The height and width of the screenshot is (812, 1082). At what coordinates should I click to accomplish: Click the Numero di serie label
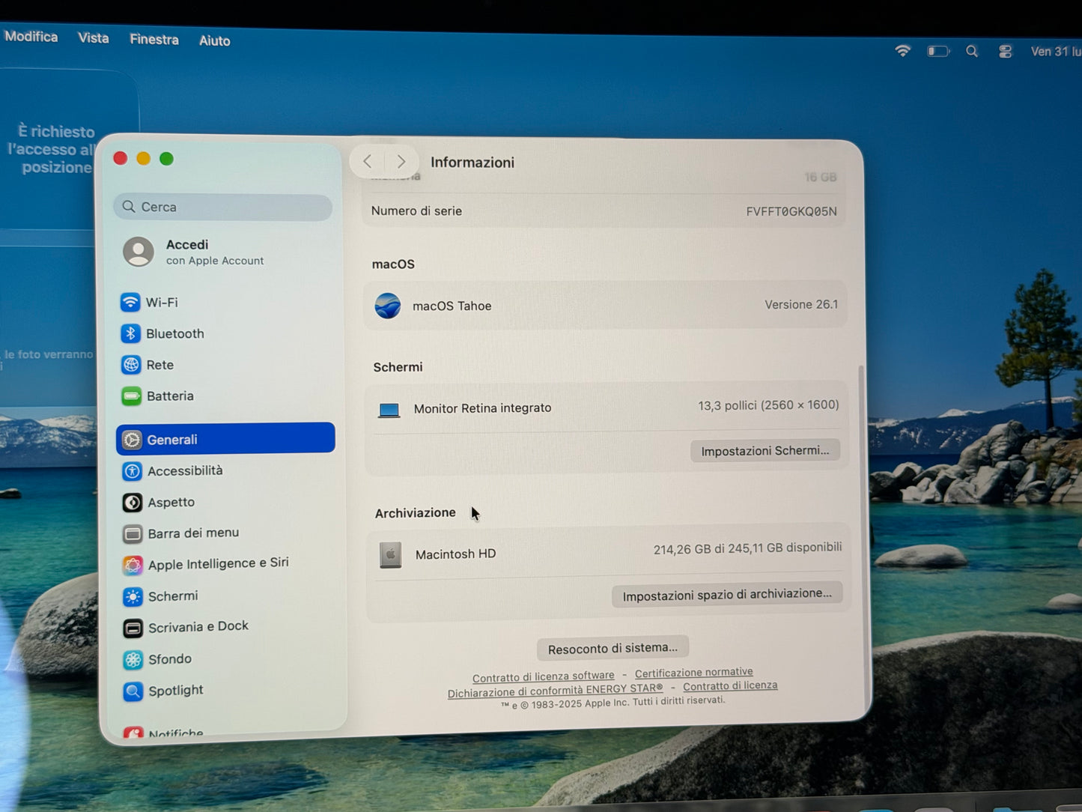(x=416, y=211)
